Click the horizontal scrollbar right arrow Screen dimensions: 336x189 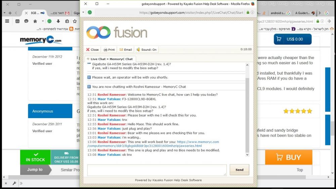328,177
